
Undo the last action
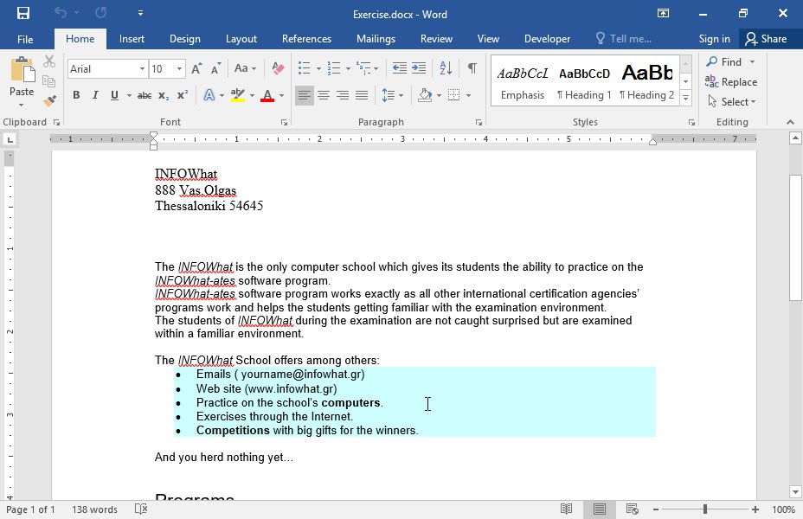coord(61,13)
